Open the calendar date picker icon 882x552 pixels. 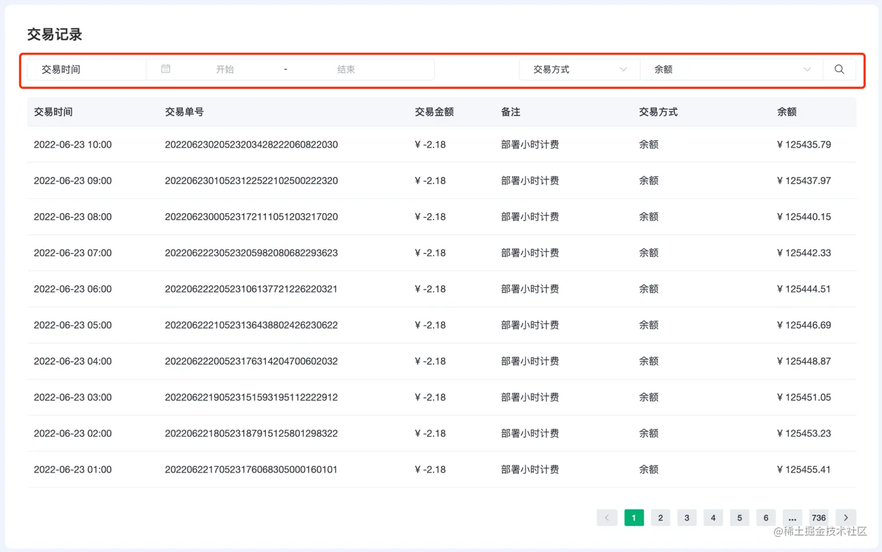pyautogui.click(x=165, y=69)
